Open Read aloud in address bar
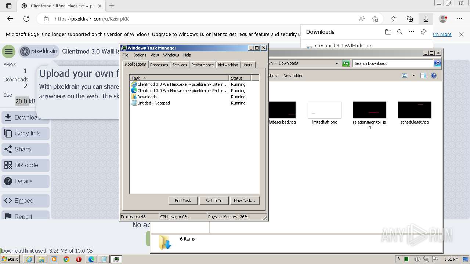The height and width of the screenshot is (264, 470). tap(362, 19)
